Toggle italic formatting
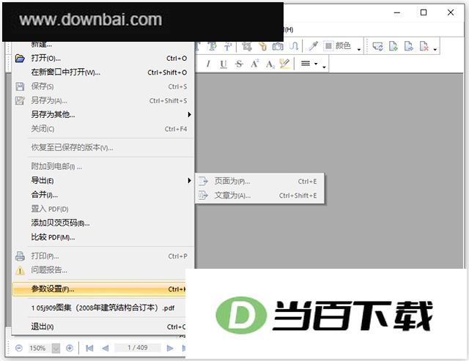 [208, 64]
